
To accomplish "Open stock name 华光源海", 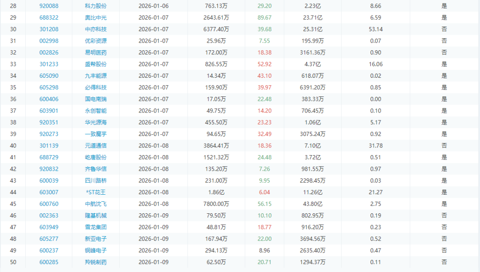I will click(96, 122).
